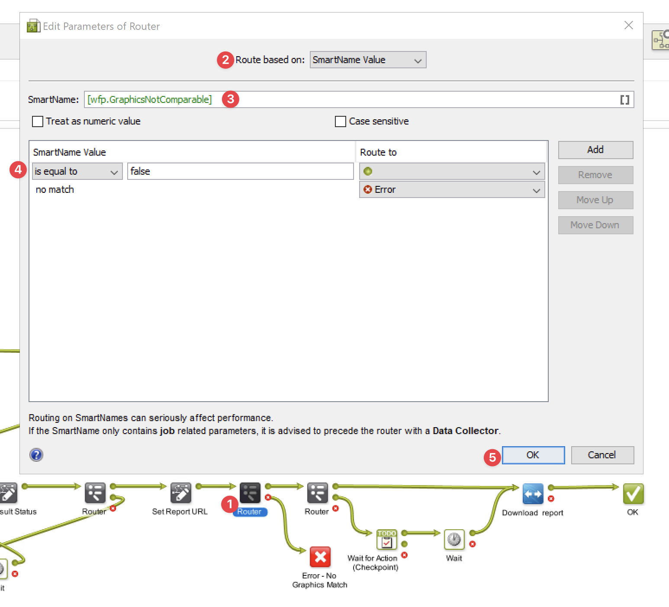Image resolution: width=669 pixels, height=607 pixels.
Task: Select the Set Report URL node icon
Action: [x=180, y=493]
